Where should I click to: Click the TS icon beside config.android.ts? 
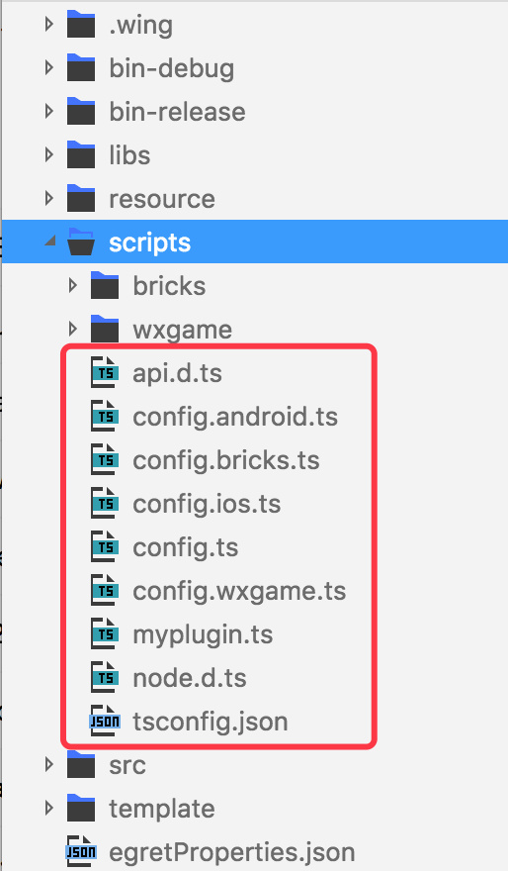click(105, 417)
